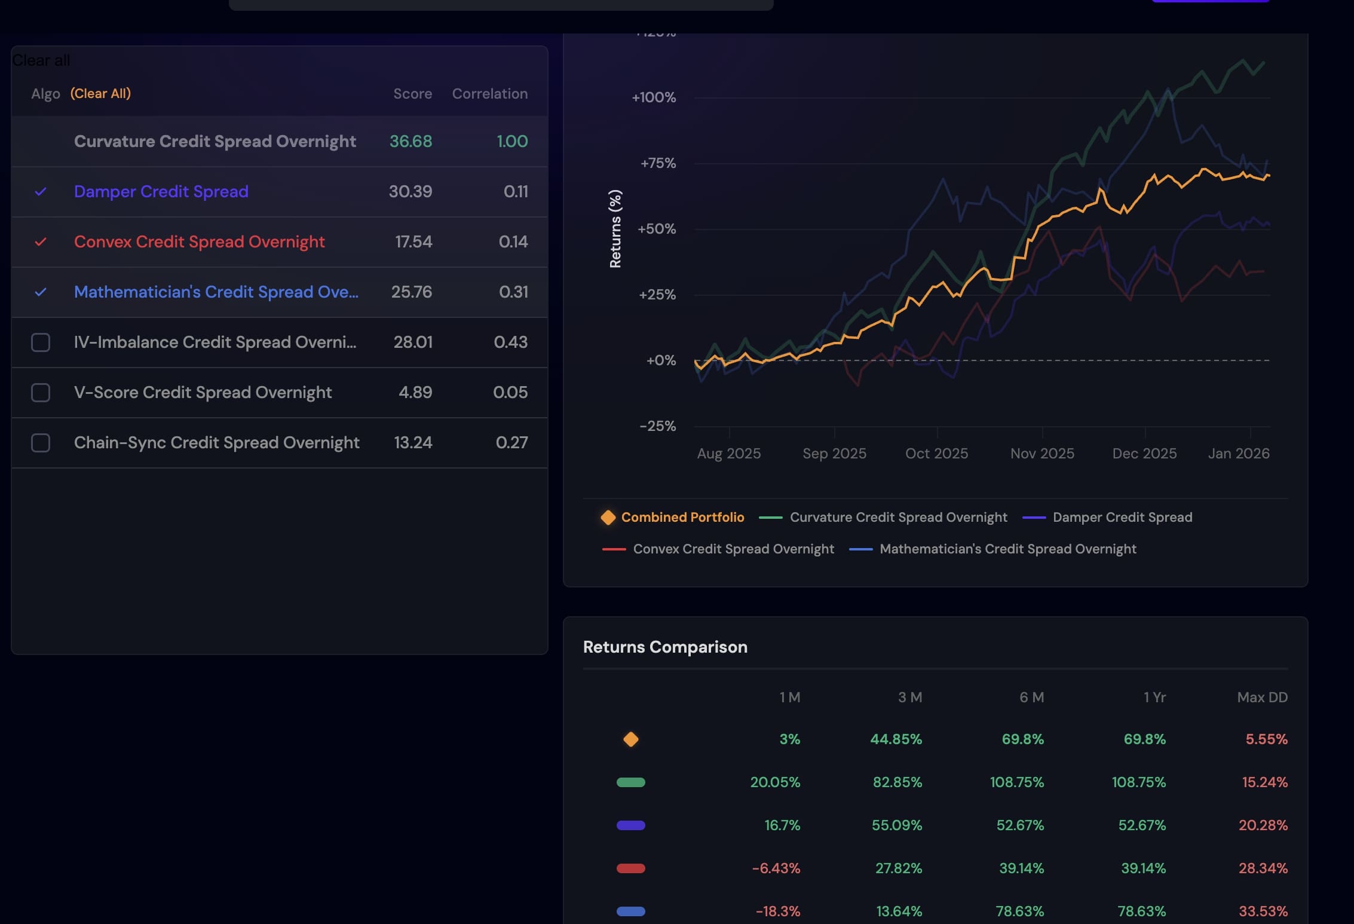Screen dimensions: 1354x924
Task: Tick the Chain-Sync Credit Spread Overnight checkbox
Action: (41, 443)
